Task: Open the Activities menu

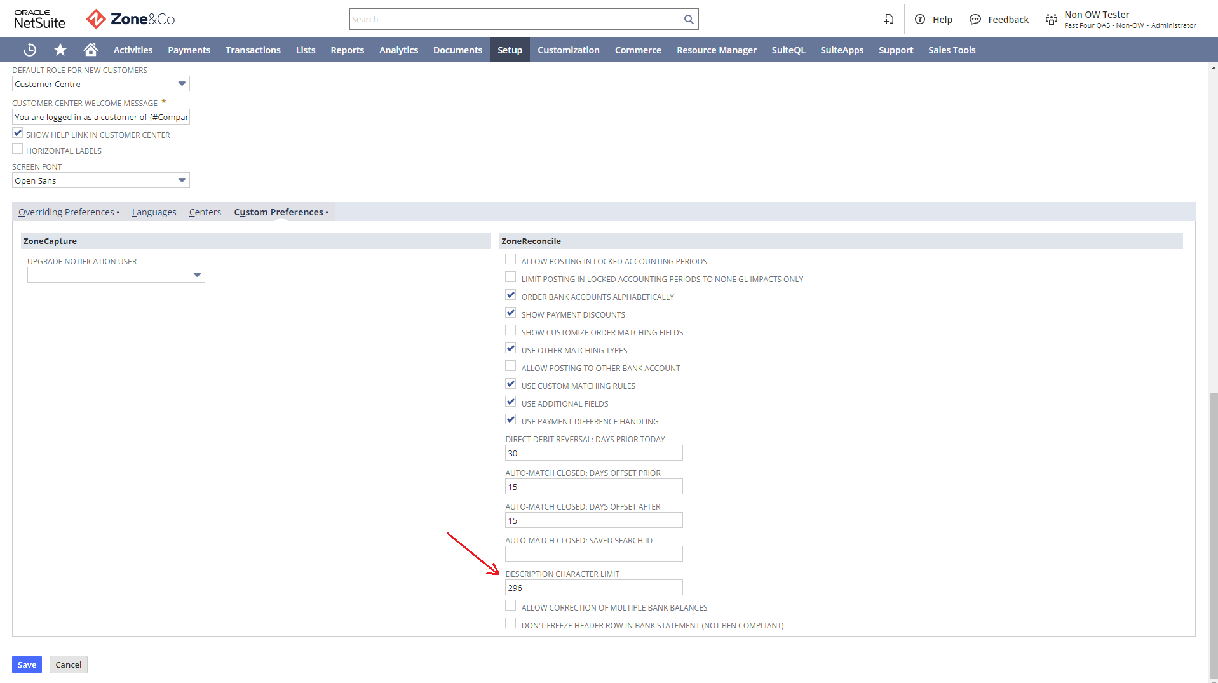Action: click(x=133, y=50)
